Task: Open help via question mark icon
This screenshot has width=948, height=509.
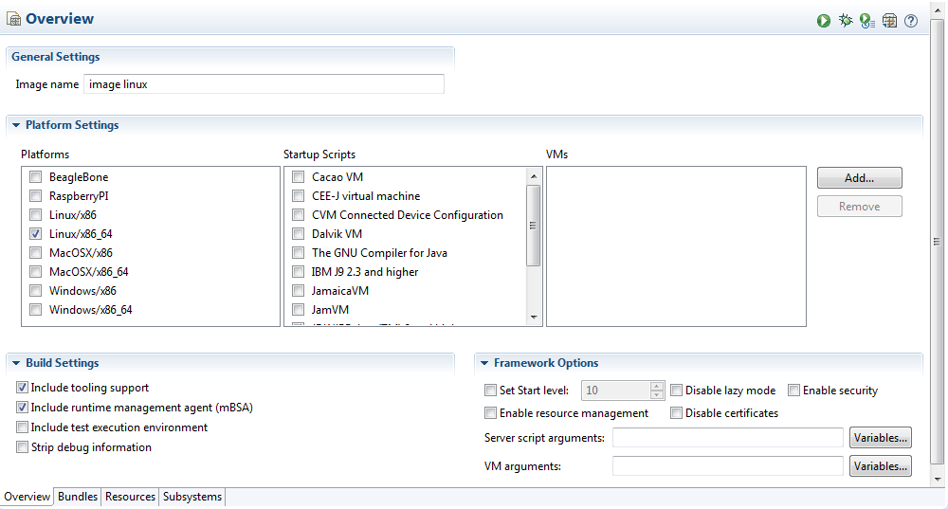Action: coord(911,21)
